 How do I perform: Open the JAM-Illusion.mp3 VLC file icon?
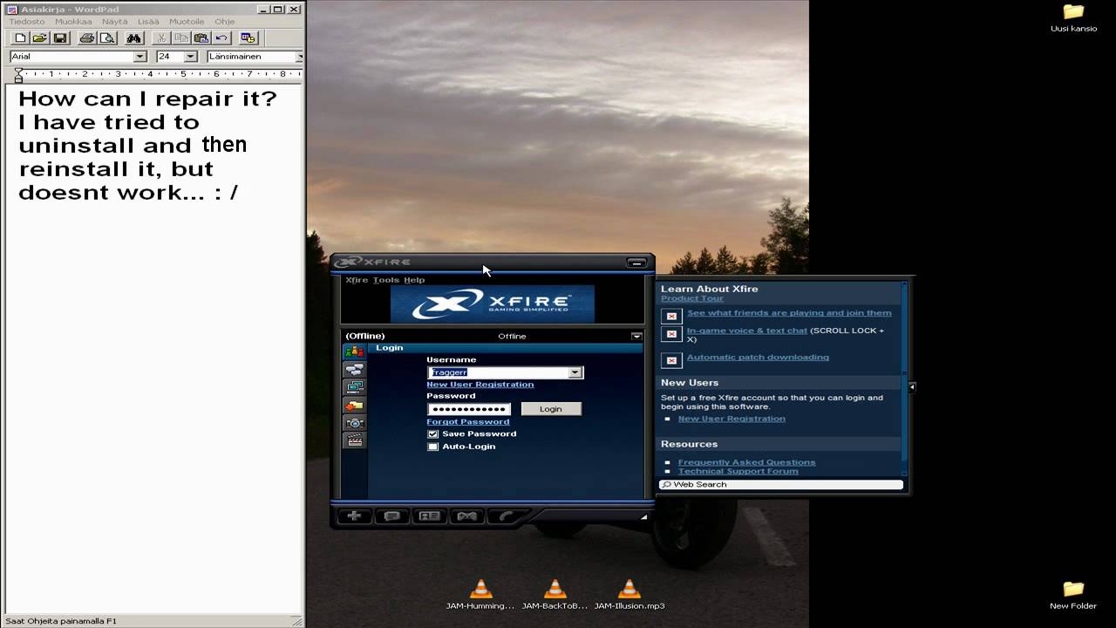[x=629, y=593]
